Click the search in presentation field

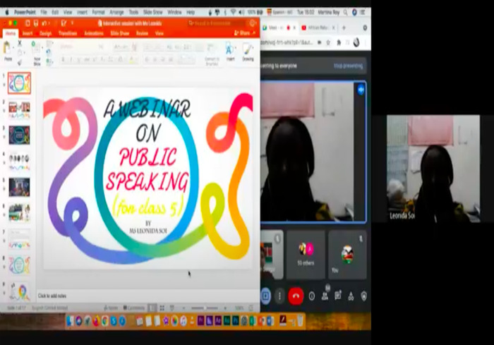(x=218, y=23)
